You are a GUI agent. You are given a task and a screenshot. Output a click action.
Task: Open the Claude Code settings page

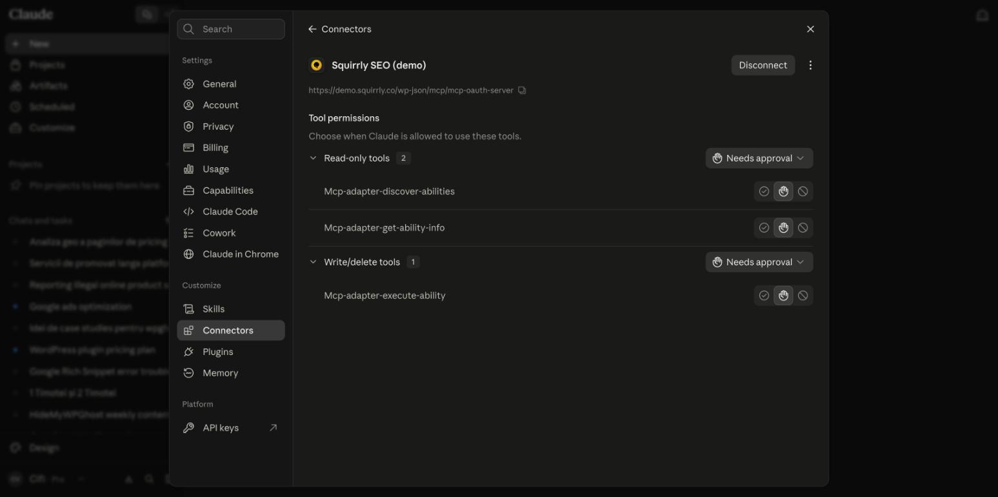[230, 212]
